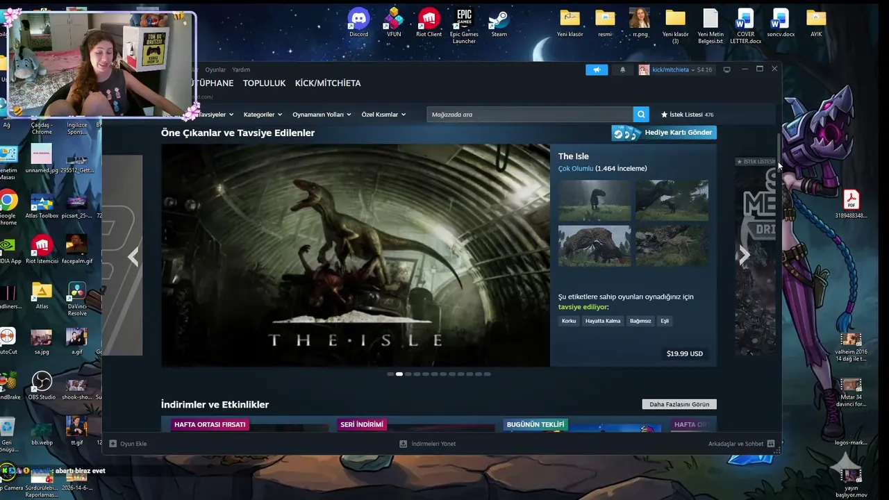Select the second carousel page dot
This screenshot has height=500, width=889.
pos(399,374)
